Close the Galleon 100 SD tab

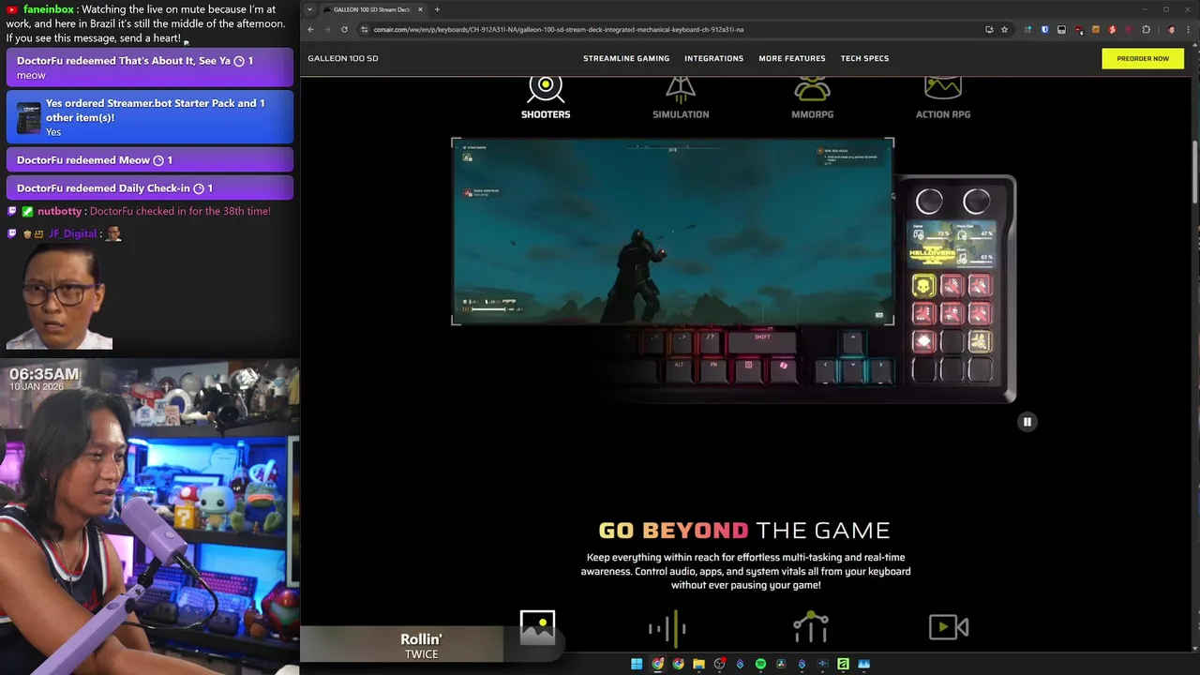(420, 9)
